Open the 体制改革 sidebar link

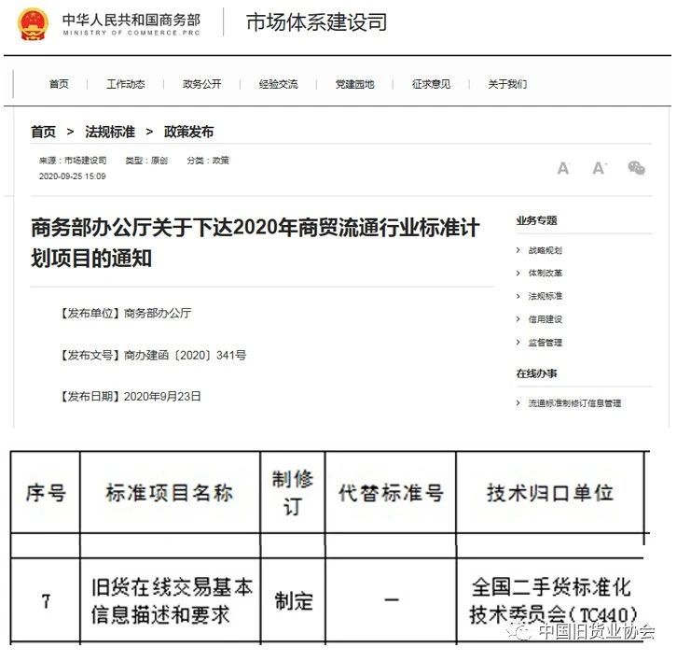[x=546, y=274]
